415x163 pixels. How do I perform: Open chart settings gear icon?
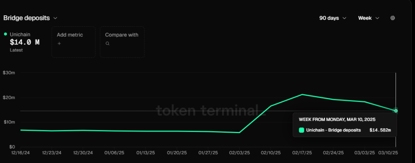point(393,18)
